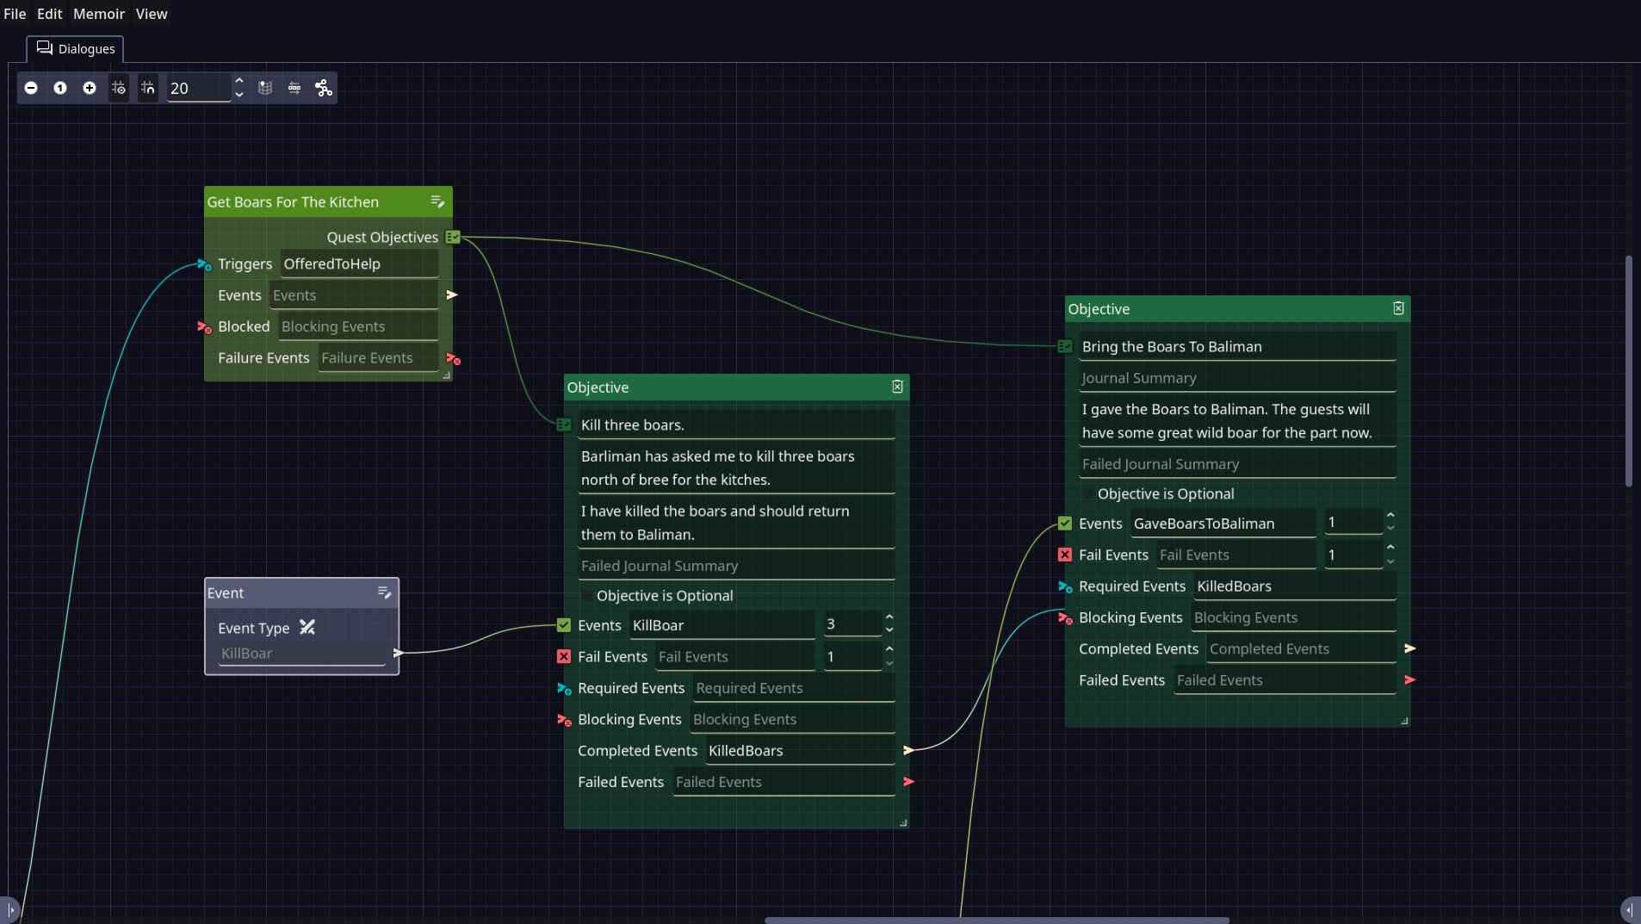Auto-arrange the graph nodes
1641x924 pixels.
pos(294,88)
